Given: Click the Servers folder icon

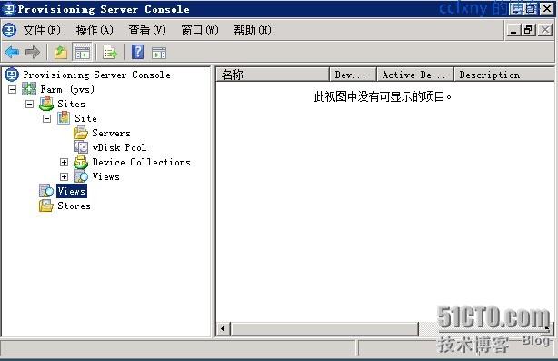Looking at the screenshot, I should click(x=81, y=133).
